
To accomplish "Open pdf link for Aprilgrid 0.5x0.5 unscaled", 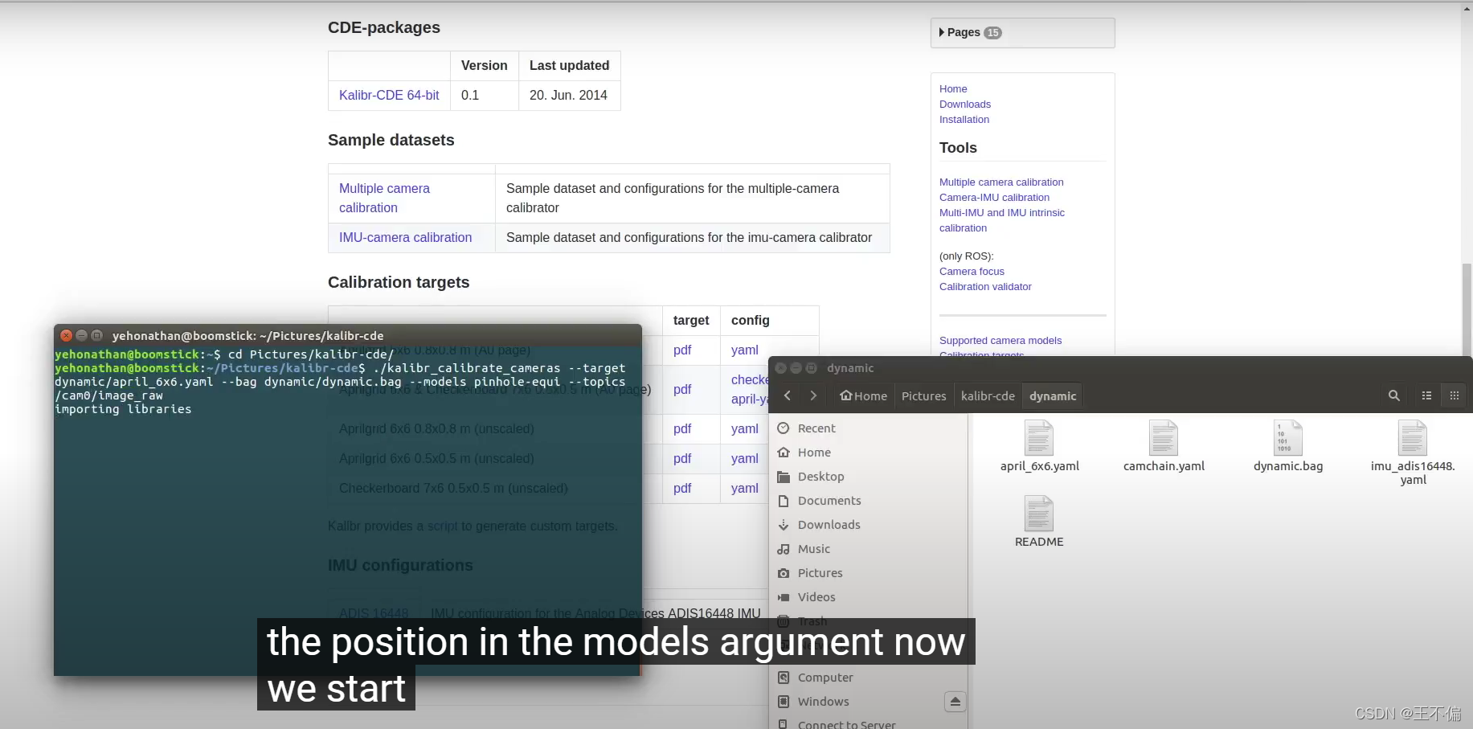I will click(x=682, y=458).
